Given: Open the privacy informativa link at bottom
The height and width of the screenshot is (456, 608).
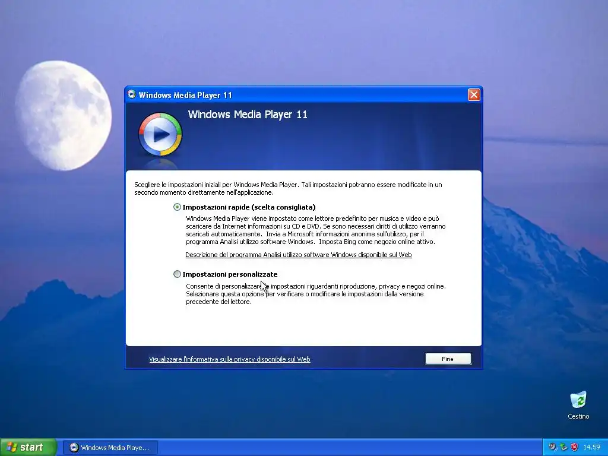Looking at the screenshot, I should coord(230,359).
